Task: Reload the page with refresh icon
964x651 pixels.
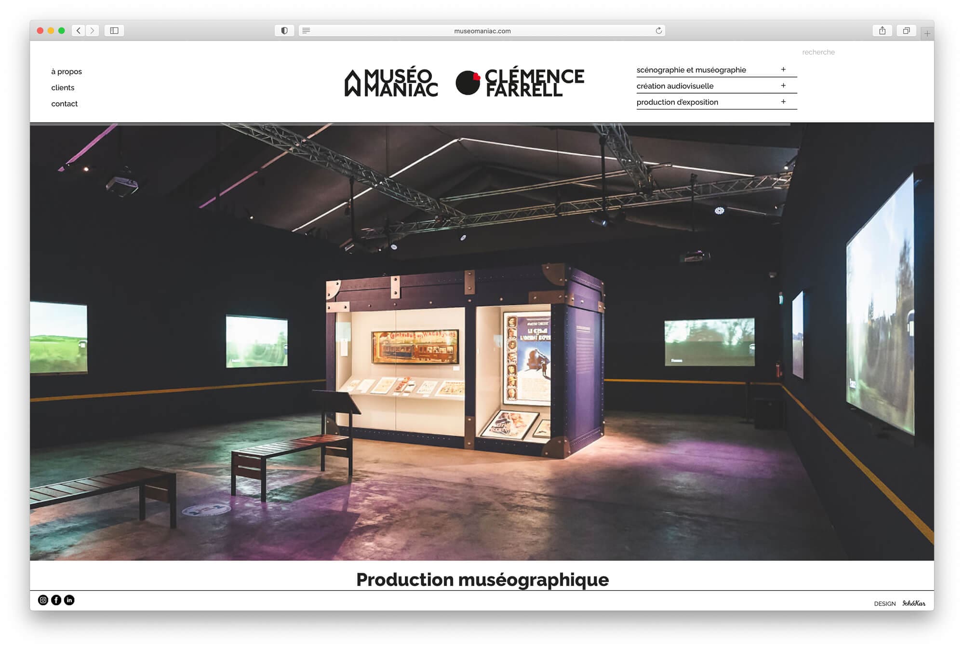Action: coord(658,30)
